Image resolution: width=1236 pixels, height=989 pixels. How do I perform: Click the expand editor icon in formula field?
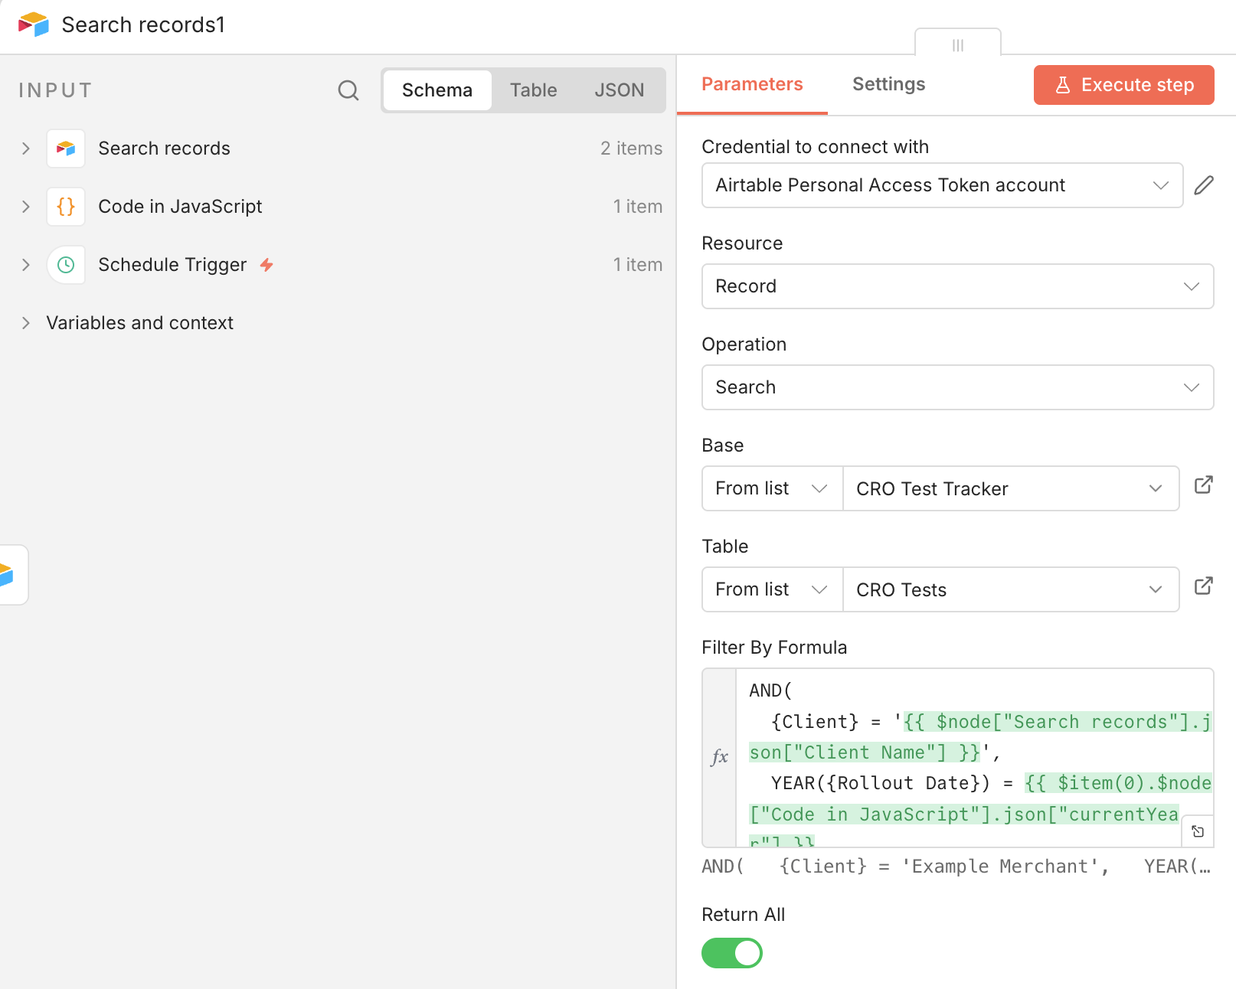(1198, 831)
